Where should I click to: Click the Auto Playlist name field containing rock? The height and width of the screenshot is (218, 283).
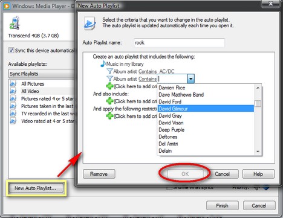pyautogui.click(x=179, y=43)
